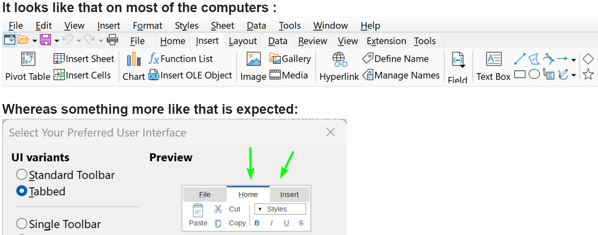
Task: Select the Insert OLE Object option
Action: point(190,75)
